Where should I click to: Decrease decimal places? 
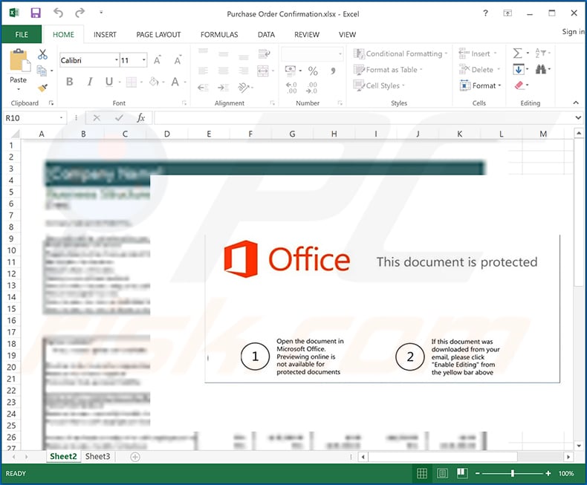[311, 88]
